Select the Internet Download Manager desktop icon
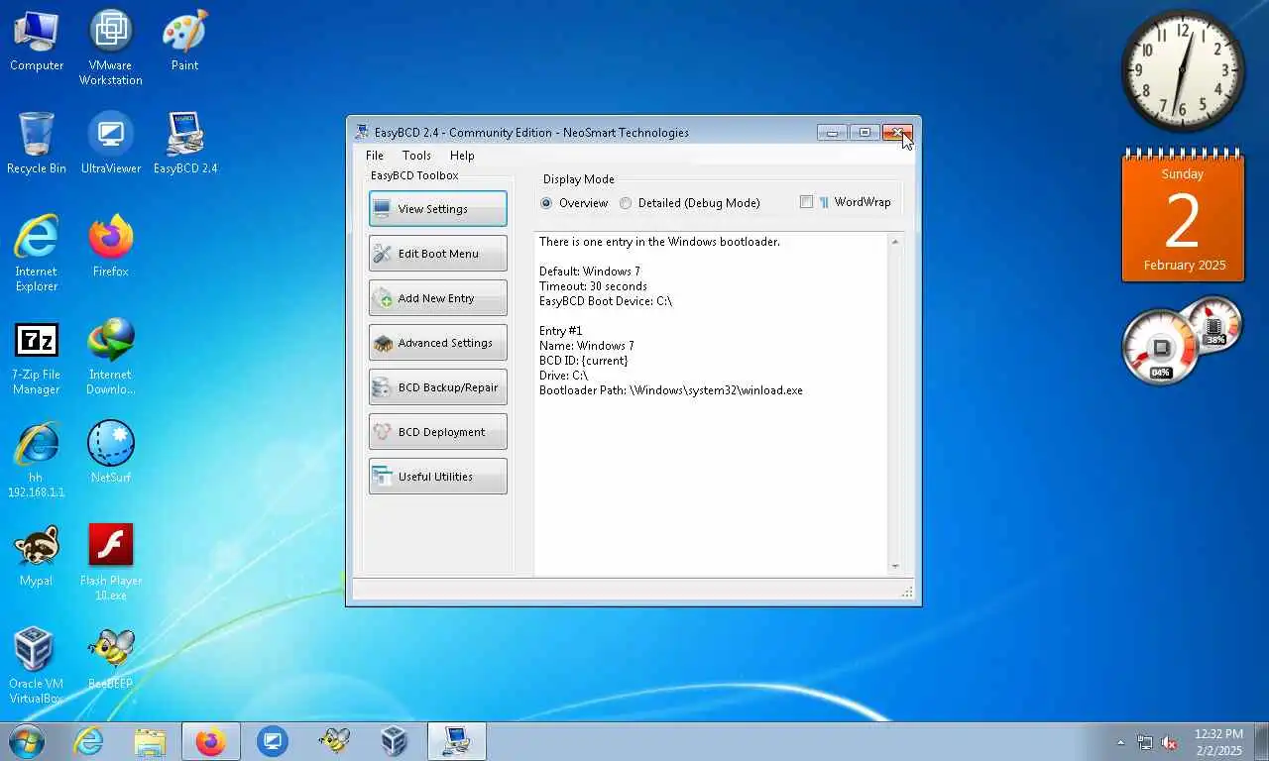 (111, 357)
